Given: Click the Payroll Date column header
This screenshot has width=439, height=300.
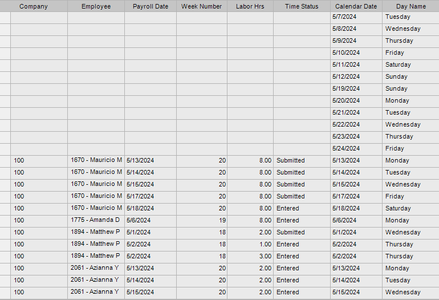Looking at the screenshot, I should [151, 6].
